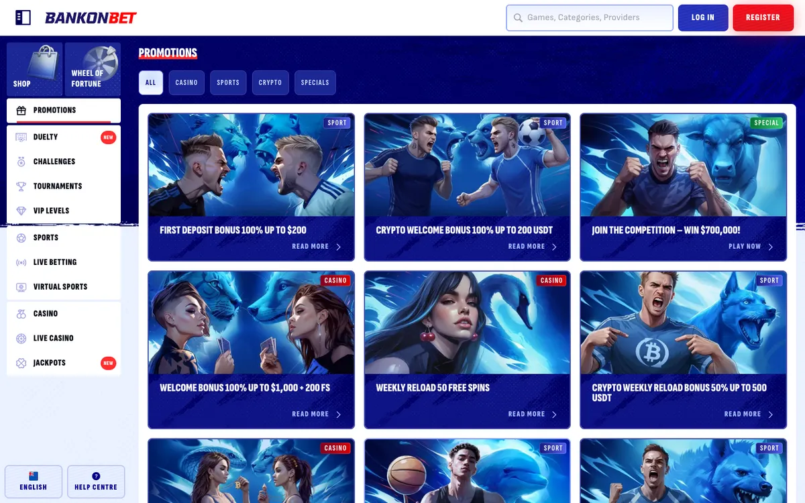Click the CASINO tag on Weekly Reload card
The image size is (805, 503).
(x=551, y=280)
